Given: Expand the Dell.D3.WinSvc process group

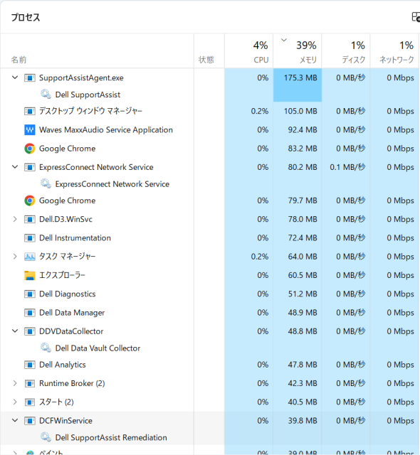Looking at the screenshot, I should [15, 219].
